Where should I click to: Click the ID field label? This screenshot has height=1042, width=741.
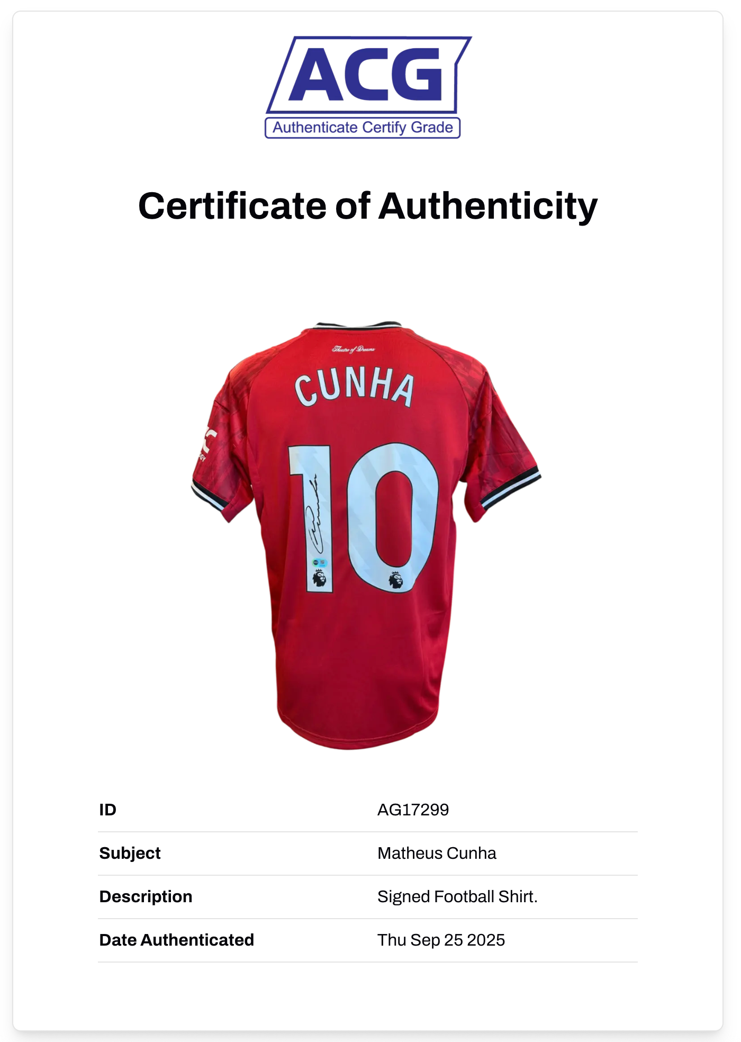tap(108, 810)
